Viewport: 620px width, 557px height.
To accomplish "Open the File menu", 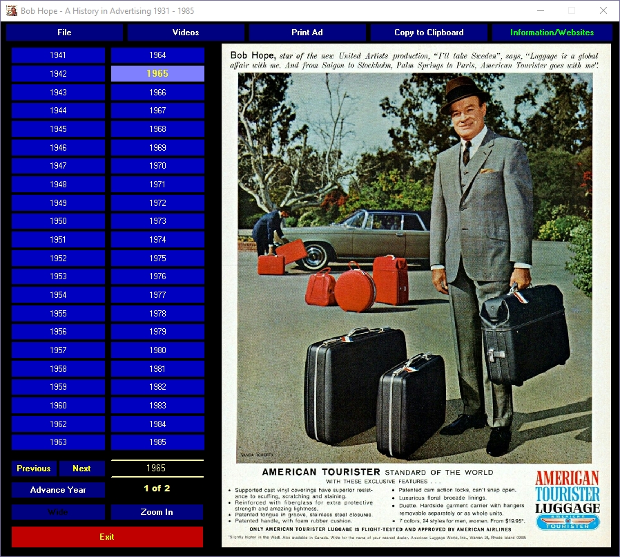I will 64,32.
